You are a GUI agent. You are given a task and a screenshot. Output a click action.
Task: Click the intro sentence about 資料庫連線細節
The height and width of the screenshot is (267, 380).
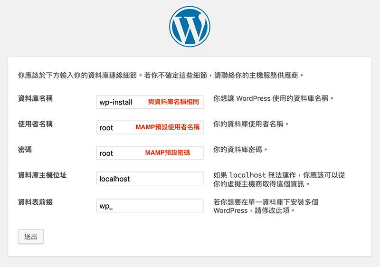click(x=161, y=76)
